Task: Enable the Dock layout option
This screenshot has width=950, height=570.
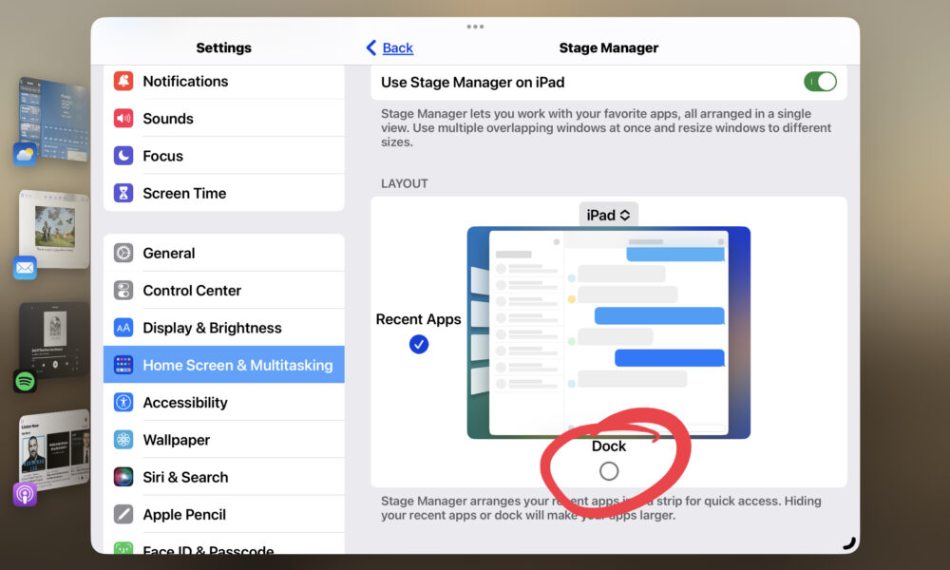Action: click(609, 471)
